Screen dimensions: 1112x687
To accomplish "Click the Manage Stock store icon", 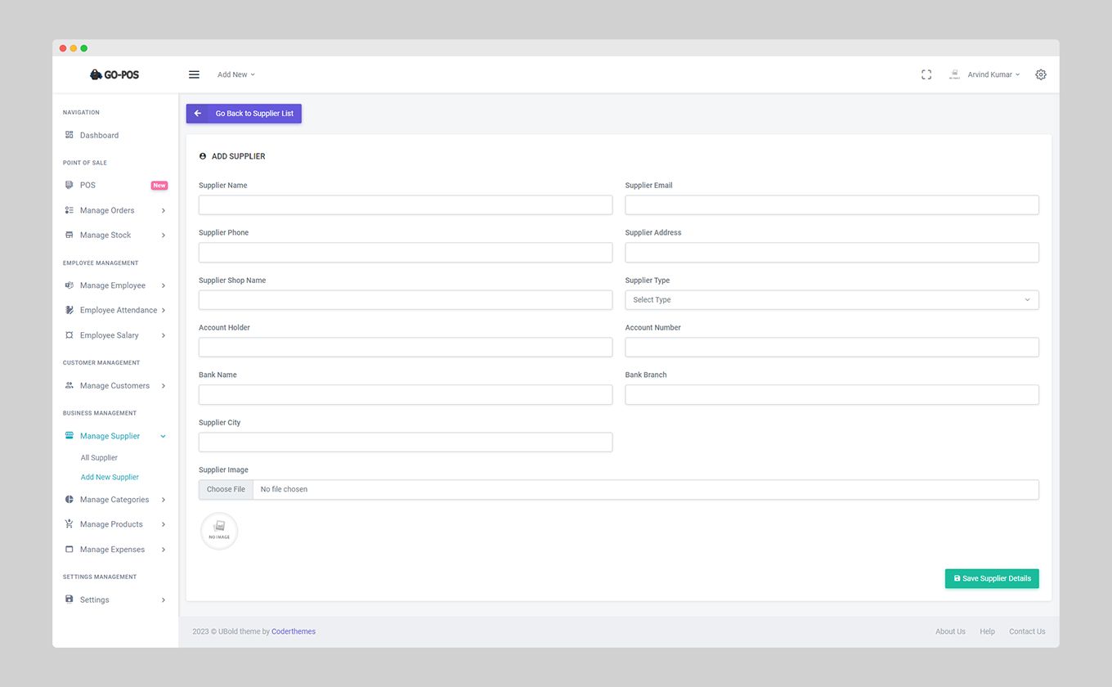I will point(69,235).
